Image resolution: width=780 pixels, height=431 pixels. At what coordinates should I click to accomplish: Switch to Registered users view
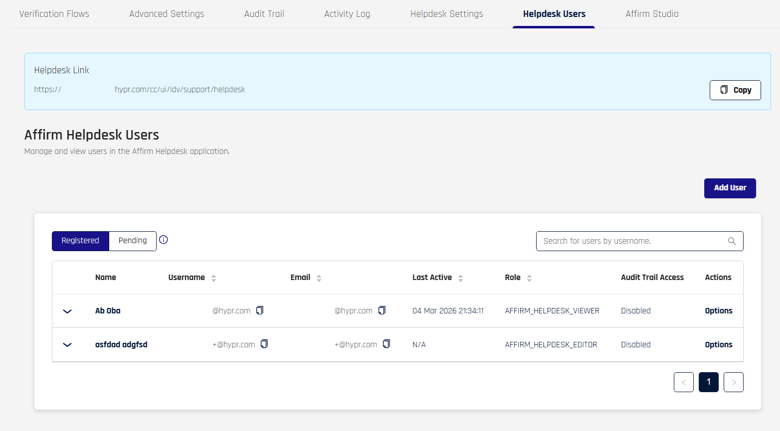(x=80, y=241)
